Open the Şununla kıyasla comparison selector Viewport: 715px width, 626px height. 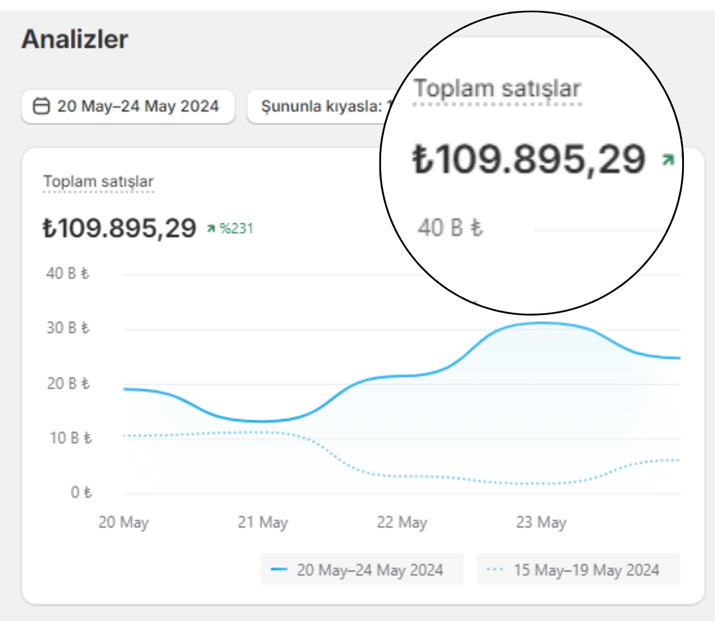pos(320,107)
